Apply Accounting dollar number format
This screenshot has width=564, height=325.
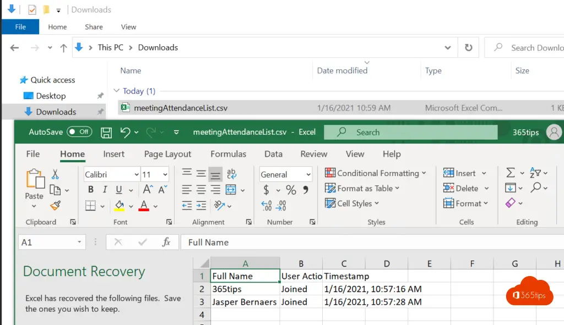[x=266, y=189]
